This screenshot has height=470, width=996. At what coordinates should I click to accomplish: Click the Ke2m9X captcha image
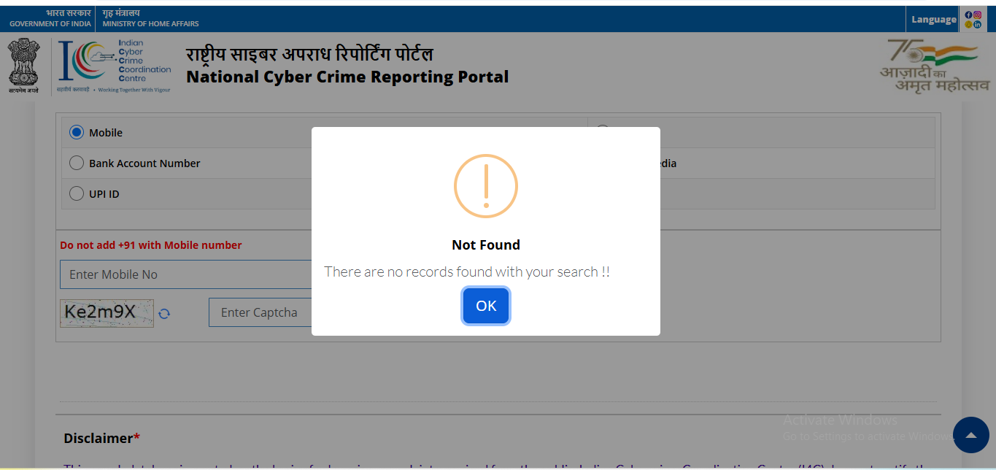107,313
